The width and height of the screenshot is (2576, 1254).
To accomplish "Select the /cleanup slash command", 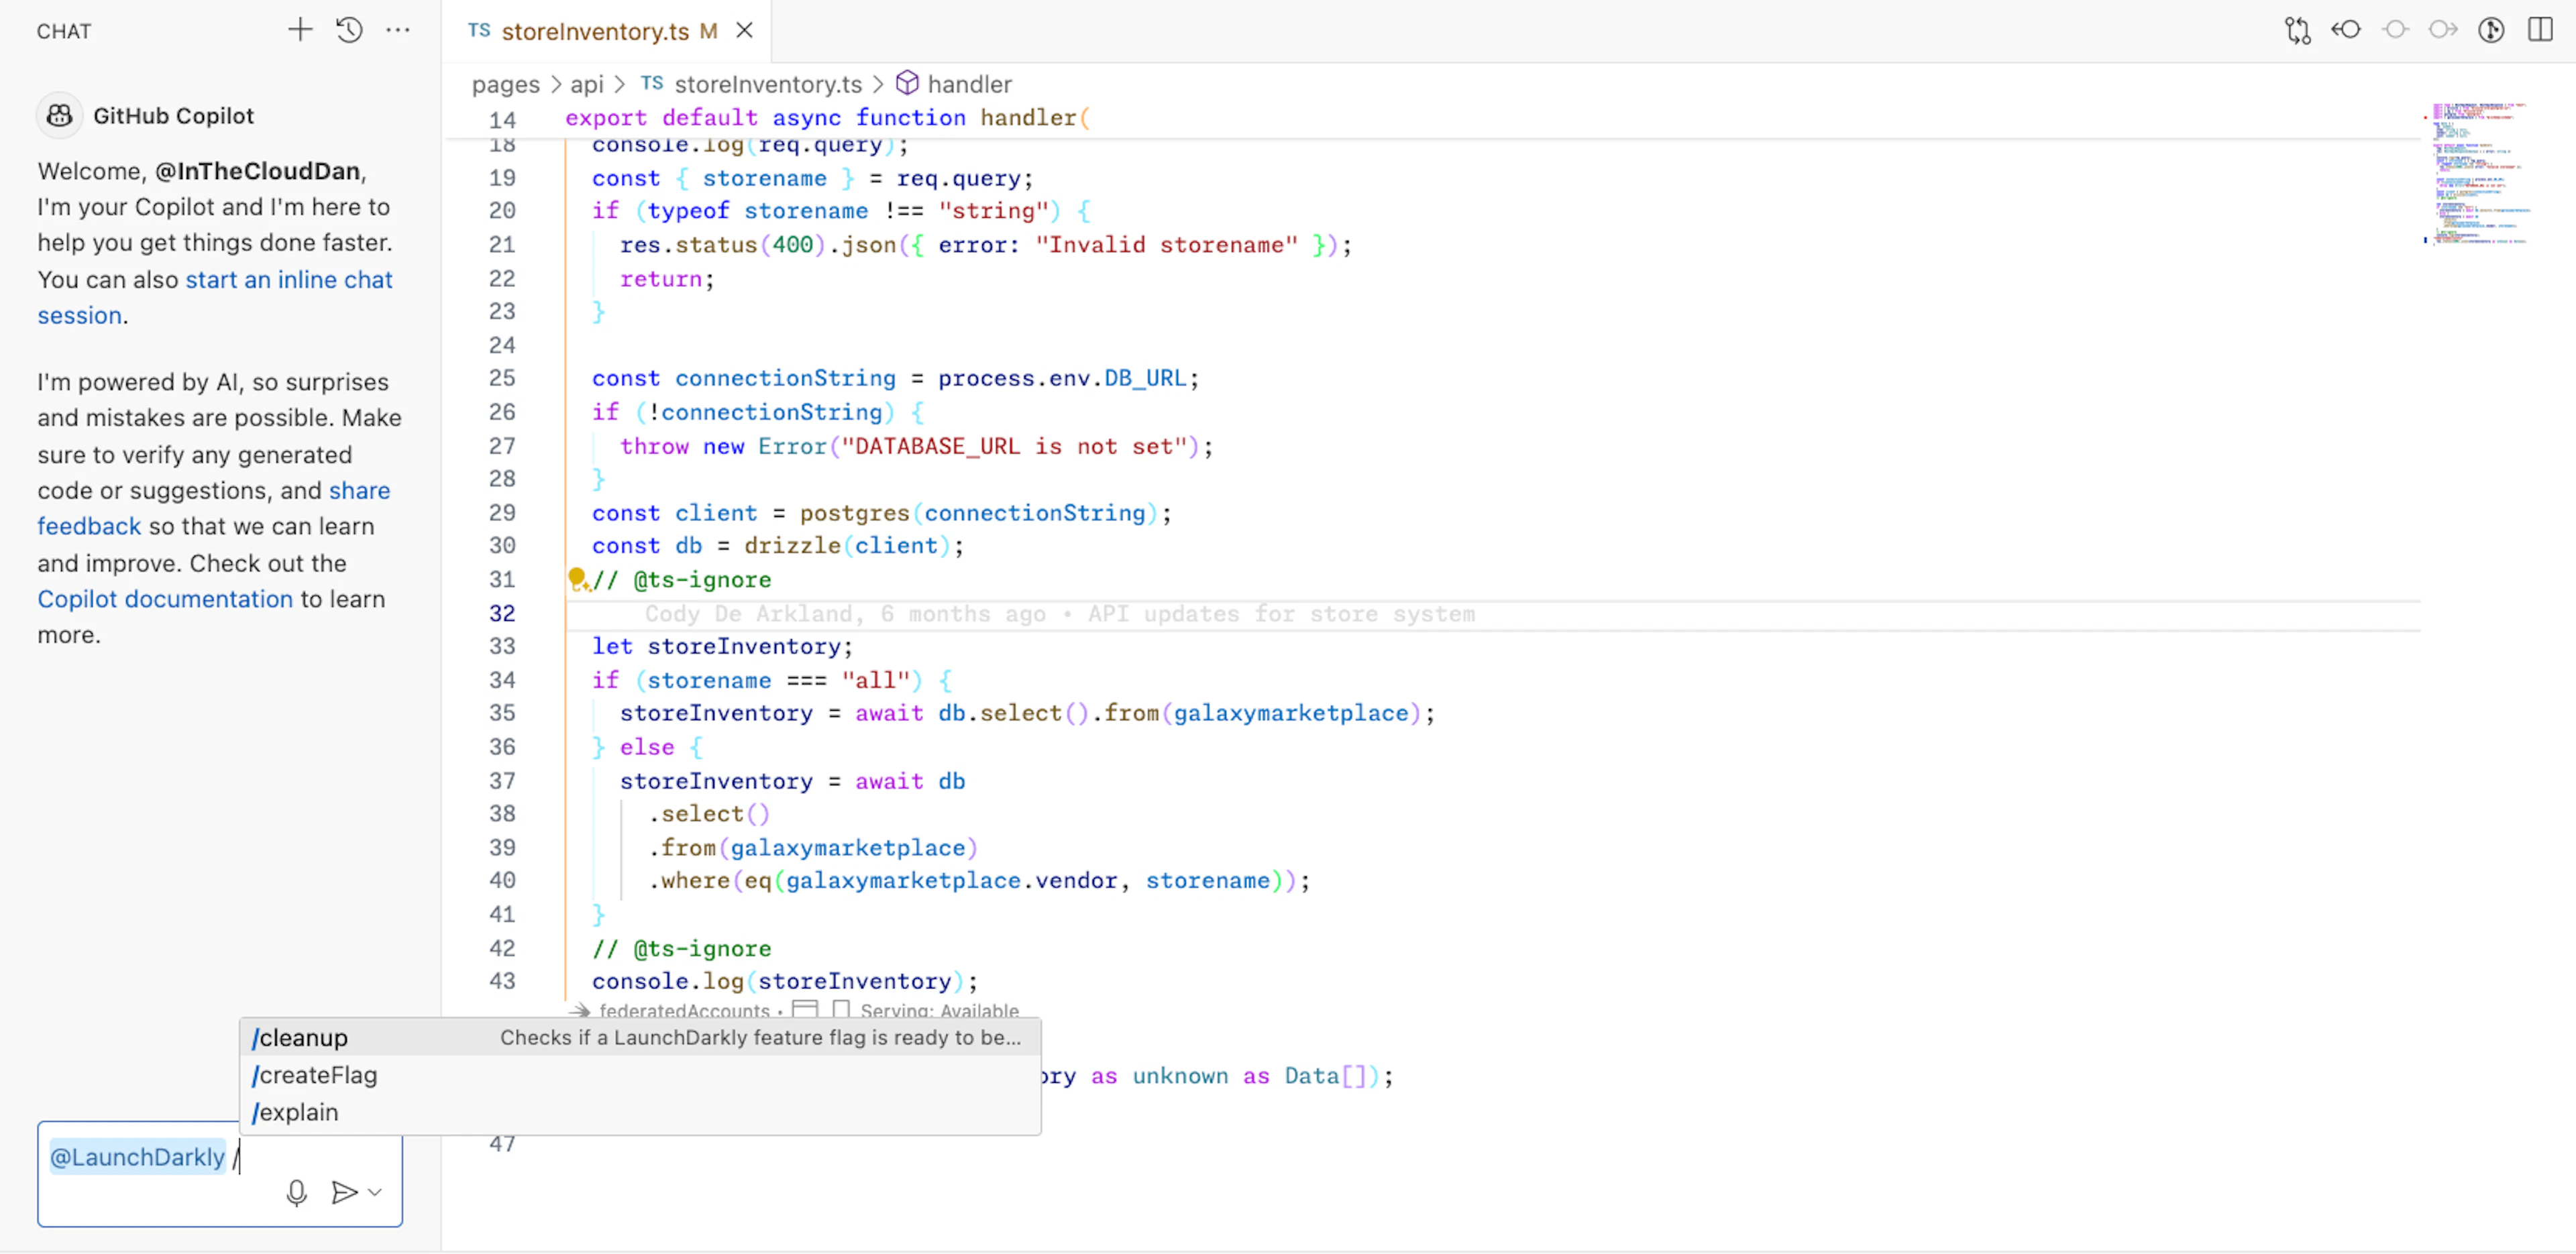I will [640, 1037].
